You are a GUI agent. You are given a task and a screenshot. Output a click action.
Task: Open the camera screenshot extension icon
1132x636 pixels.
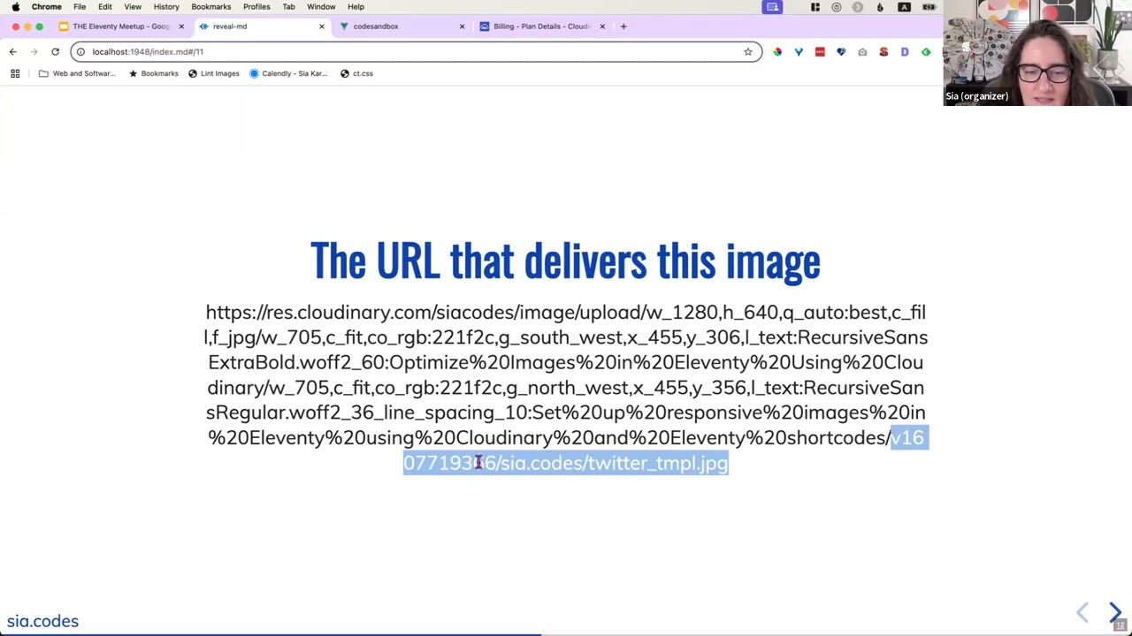coord(862,52)
